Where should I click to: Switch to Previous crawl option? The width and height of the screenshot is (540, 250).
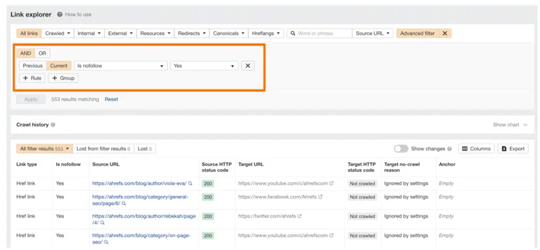pyautogui.click(x=33, y=66)
